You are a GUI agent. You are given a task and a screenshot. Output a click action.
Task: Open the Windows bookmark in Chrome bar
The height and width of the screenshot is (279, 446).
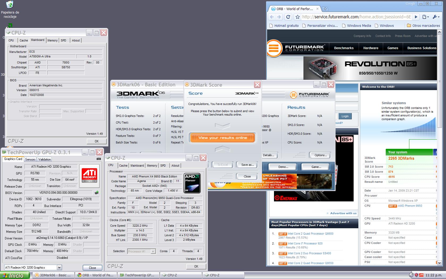pos(384,26)
